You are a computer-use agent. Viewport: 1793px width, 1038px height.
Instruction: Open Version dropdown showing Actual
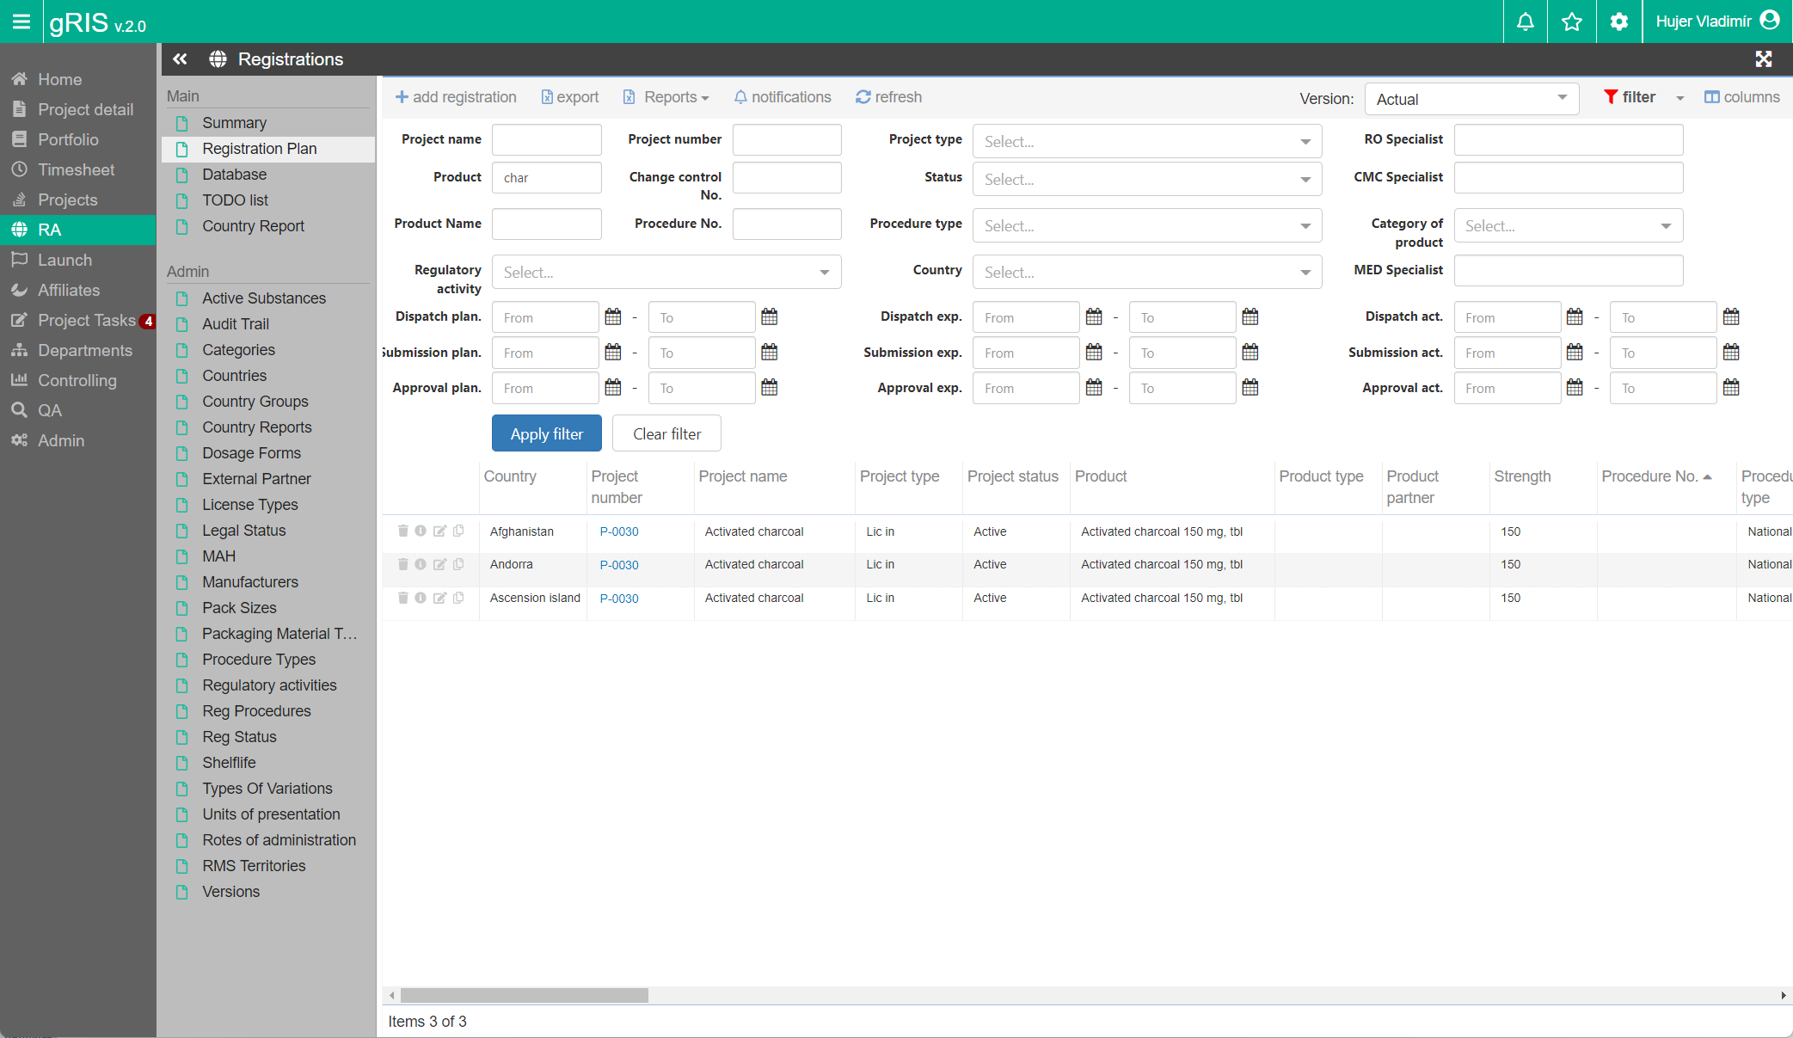point(1471,99)
